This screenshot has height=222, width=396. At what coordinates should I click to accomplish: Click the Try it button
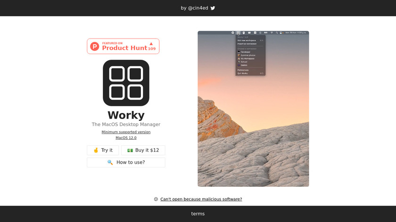pyautogui.click(x=103, y=150)
